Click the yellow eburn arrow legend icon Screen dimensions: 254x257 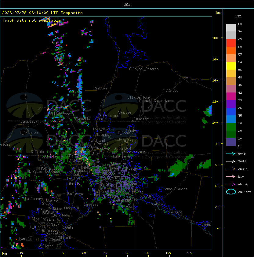coord(231,169)
